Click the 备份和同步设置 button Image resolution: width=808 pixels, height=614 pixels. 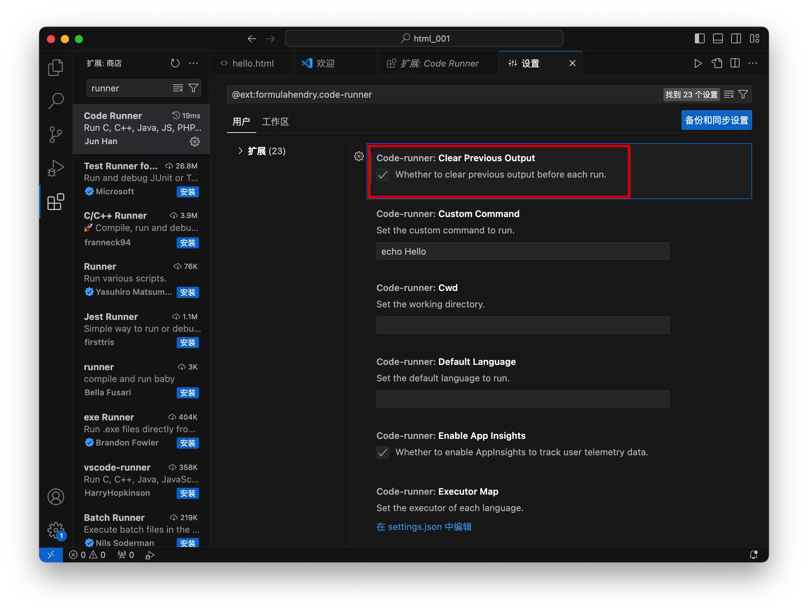pos(716,120)
